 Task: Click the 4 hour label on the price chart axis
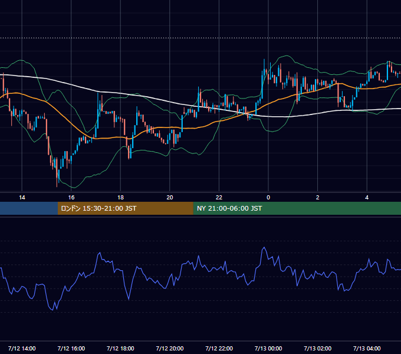(367, 197)
